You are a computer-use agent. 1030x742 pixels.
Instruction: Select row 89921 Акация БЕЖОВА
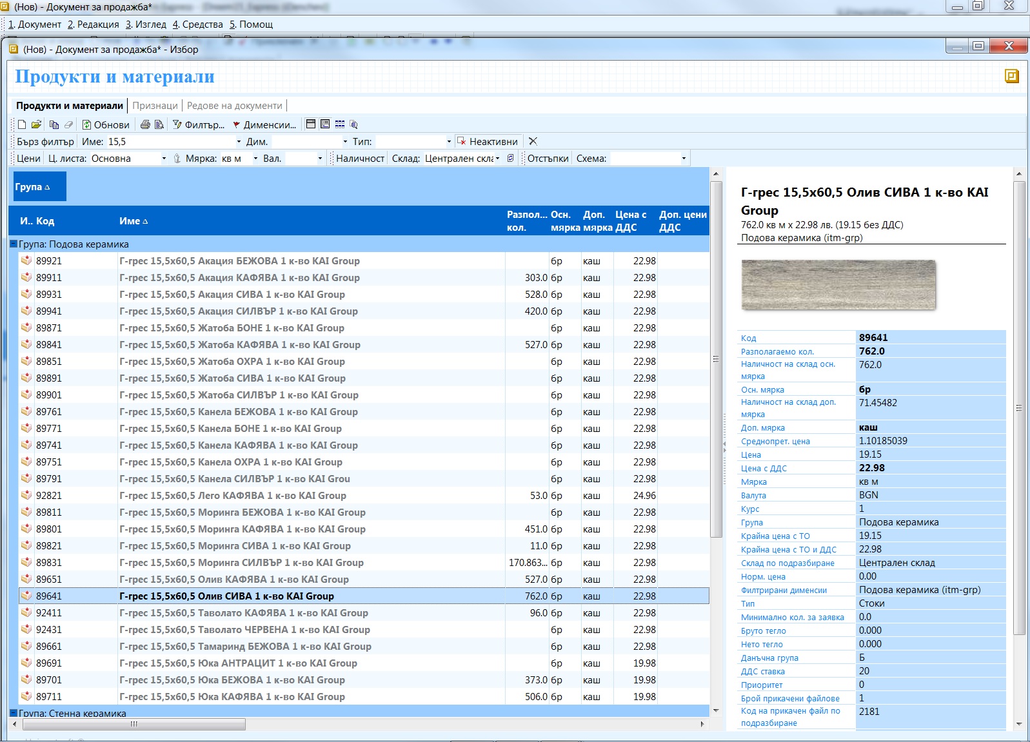coord(364,261)
